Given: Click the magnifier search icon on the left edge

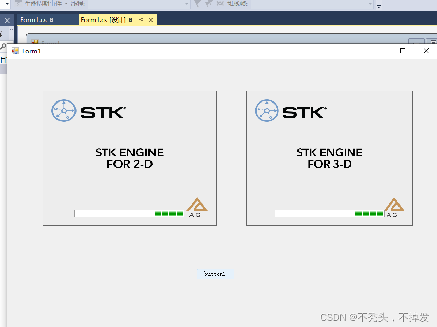Looking at the screenshot, I should [3, 45].
